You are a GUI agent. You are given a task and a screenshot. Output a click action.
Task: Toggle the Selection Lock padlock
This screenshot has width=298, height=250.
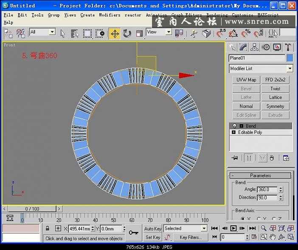tap(48, 228)
